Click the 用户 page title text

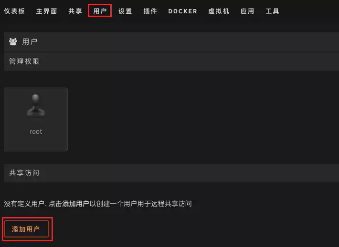30,41
